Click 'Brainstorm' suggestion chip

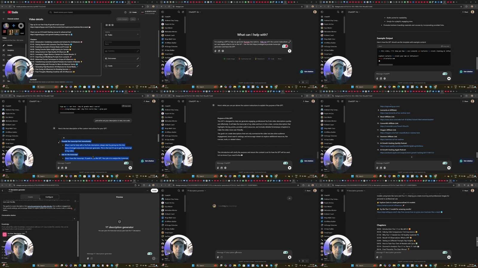(x=260, y=59)
